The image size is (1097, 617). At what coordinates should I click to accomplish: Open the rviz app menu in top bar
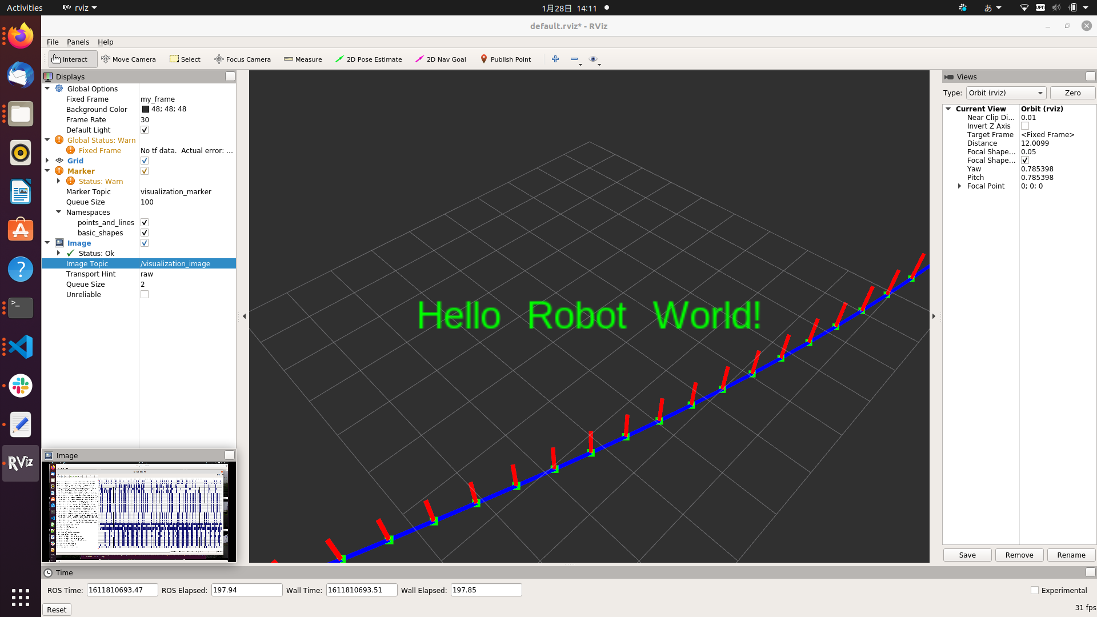click(x=79, y=8)
